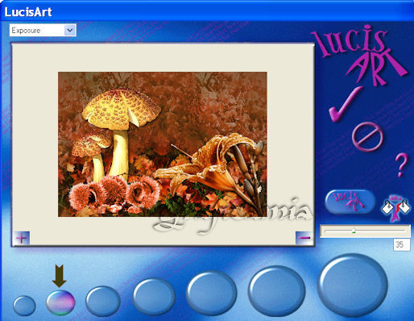Click the large LucisArt logo
The width and height of the screenshot is (414, 321).
tap(358, 55)
